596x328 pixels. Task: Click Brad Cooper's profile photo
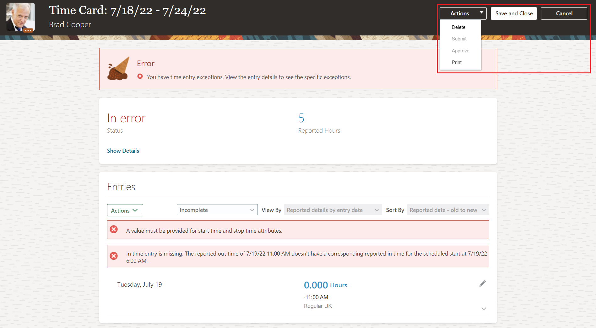click(20, 17)
